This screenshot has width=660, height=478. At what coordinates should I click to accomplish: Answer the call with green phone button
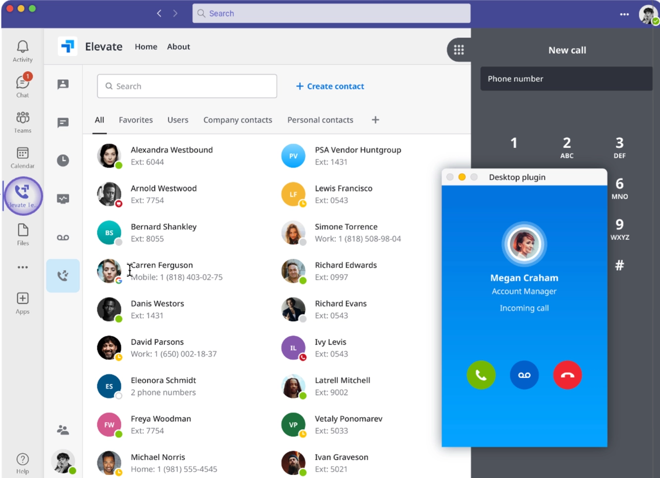(481, 375)
